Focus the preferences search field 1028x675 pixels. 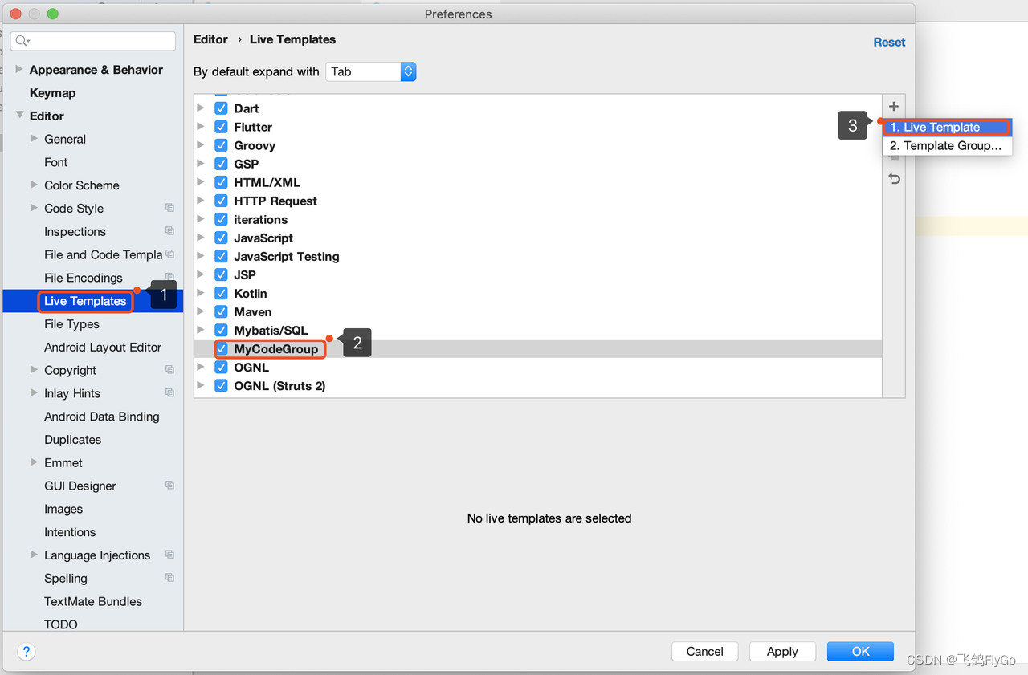click(93, 41)
